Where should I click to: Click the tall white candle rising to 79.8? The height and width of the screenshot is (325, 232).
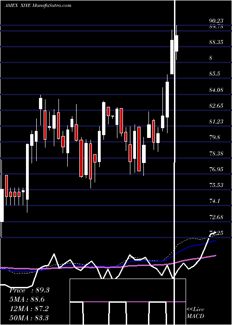point(27,172)
